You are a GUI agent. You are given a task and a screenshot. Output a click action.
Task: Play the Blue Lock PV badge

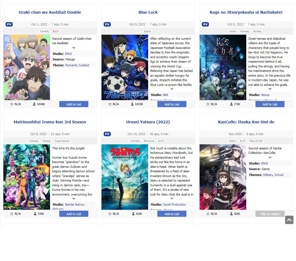pos(107,24)
